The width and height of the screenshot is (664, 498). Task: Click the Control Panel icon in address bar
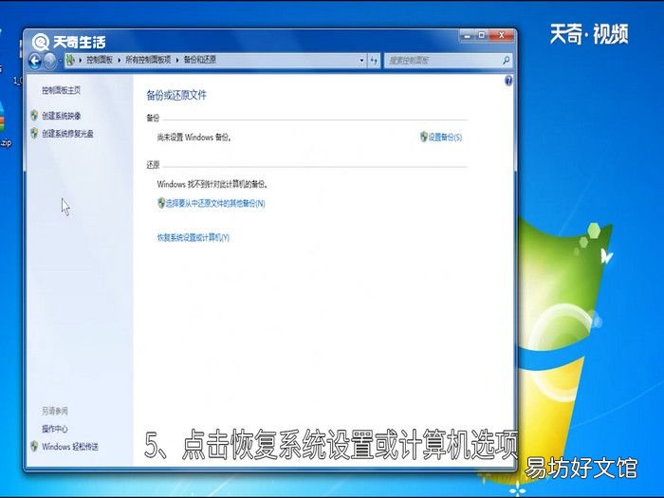click(70, 60)
